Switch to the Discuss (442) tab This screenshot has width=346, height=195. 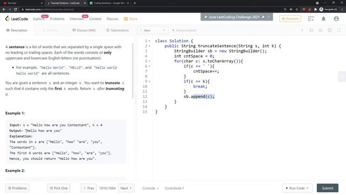pyautogui.click(x=84, y=30)
